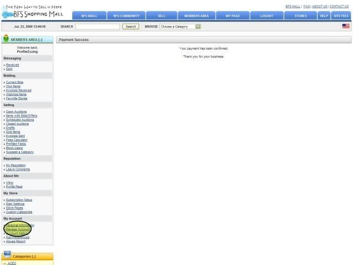Viewport: 353px width, 265px height.
Task: Open Received messages link
Action: 12,65
